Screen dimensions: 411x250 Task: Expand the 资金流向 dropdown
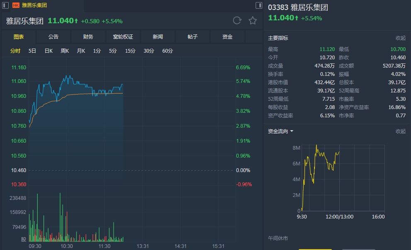292,131
